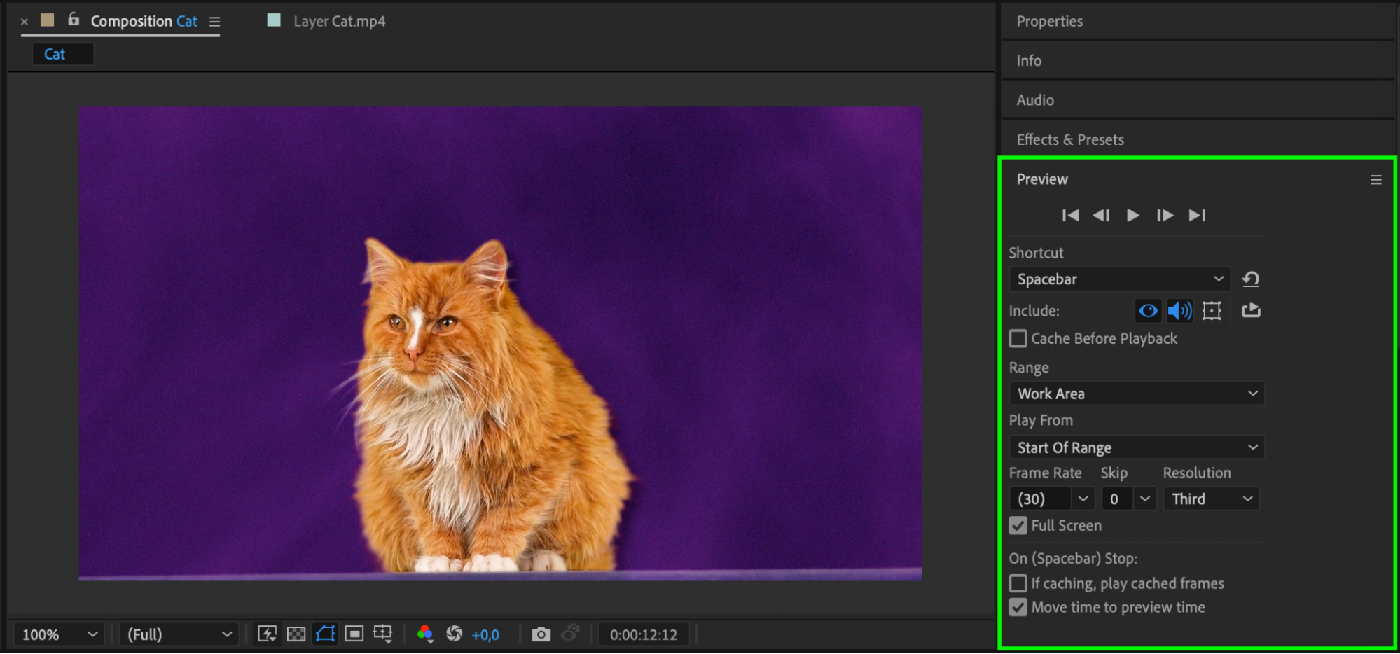This screenshot has height=654, width=1400.
Task: Switch to the Layer Cat.mp4 tab
Action: pos(339,22)
